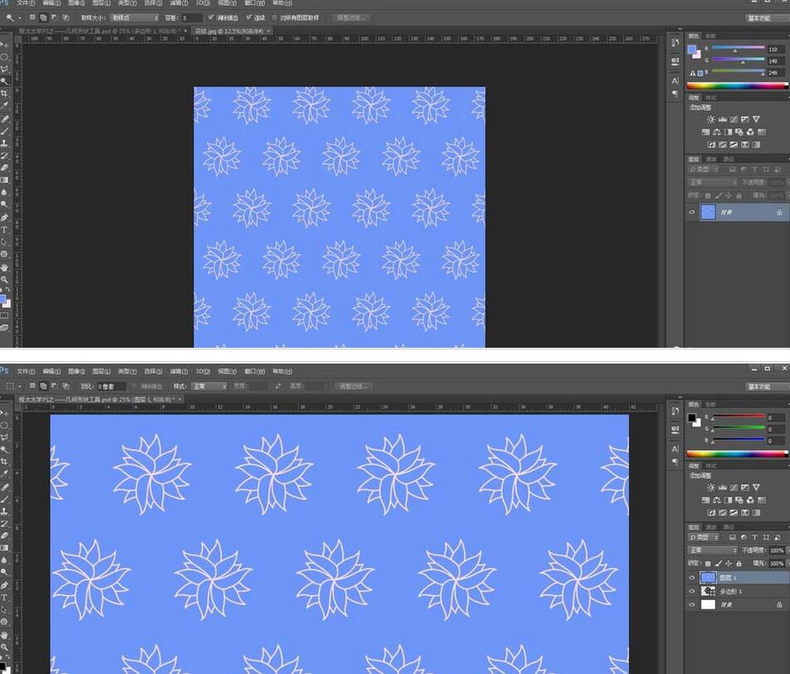Select the Clone Stamp tool in the bottom window's toolbox
The image size is (790, 674).
(x=4, y=511)
